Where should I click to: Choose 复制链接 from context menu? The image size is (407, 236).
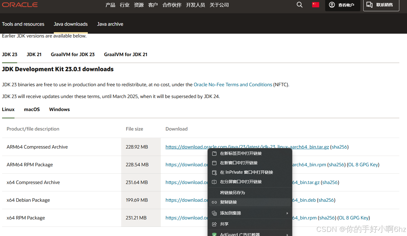(250, 202)
